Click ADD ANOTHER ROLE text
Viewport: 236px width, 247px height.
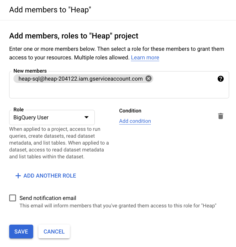pyautogui.click(x=50, y=176)
